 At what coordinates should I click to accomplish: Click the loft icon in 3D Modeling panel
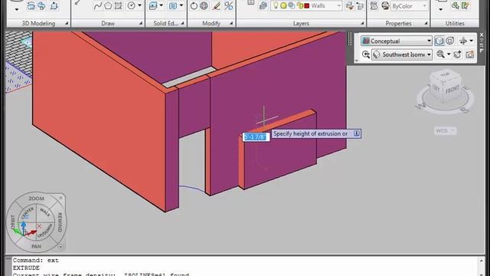coord(31,5)
